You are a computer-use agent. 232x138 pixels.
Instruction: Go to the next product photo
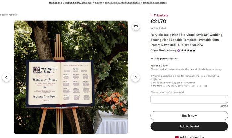click(135, 77)
